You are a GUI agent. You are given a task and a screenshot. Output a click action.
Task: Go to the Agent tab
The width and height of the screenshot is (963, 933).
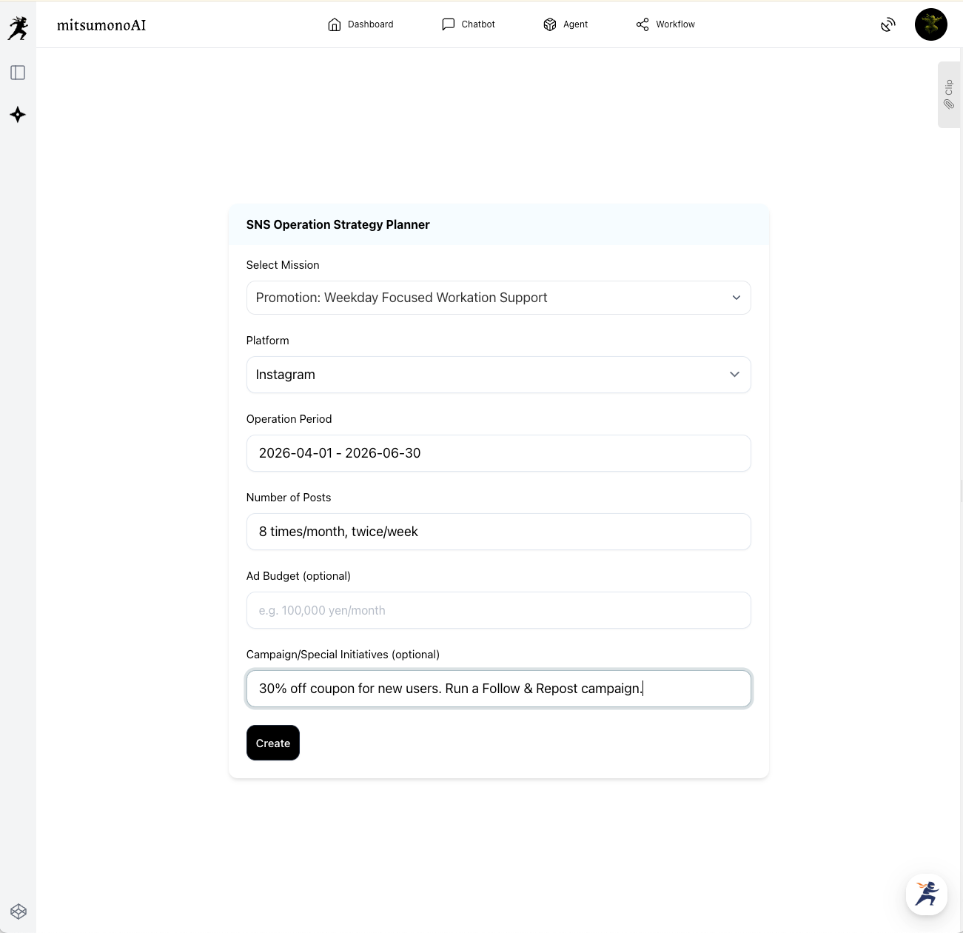[x=566, y=24]
